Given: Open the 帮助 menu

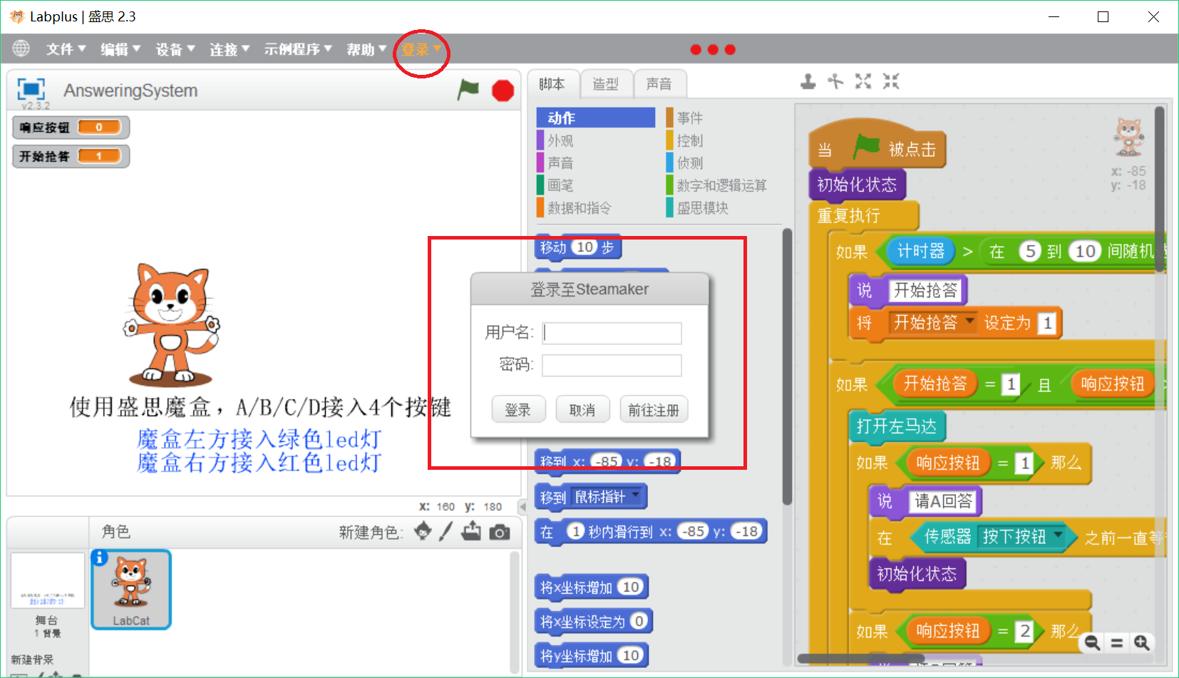Looking at the screenshot, I should (366, 49).
